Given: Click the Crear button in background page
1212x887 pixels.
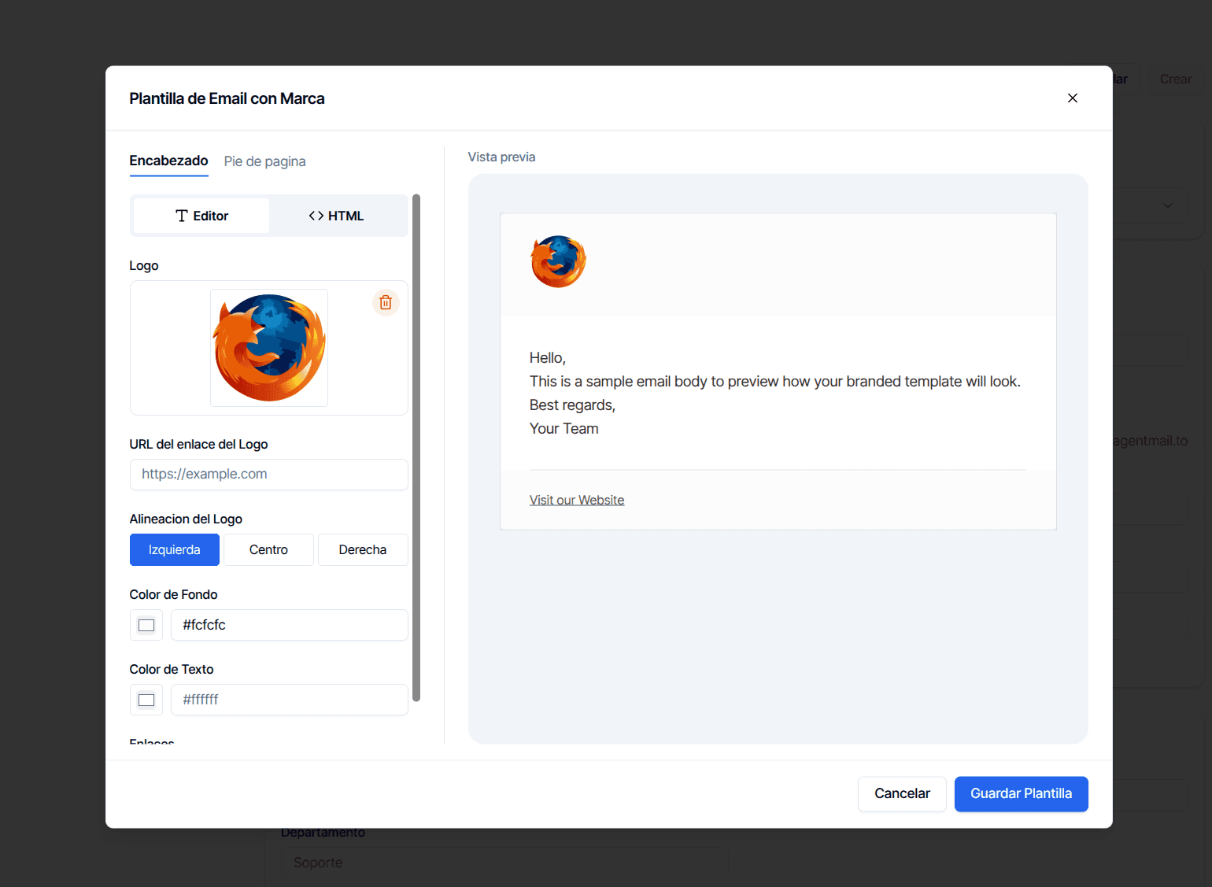Looking at the screenshot, I should 1176,79.
